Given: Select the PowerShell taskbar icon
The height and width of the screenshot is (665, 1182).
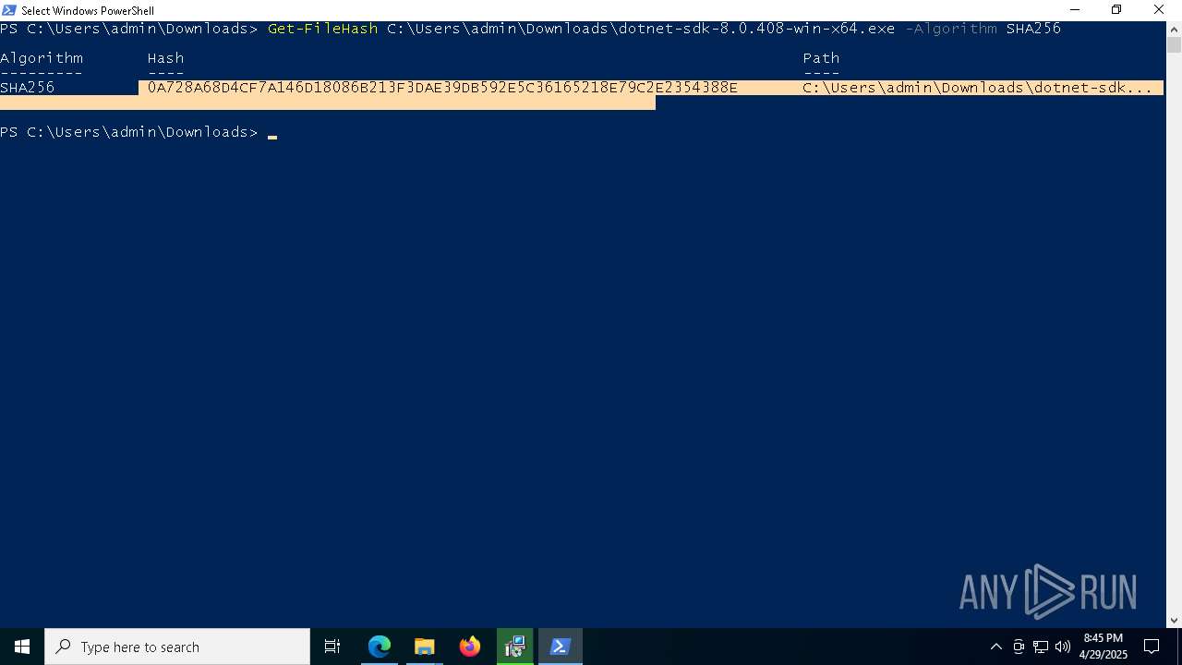Looking at the screenshot, I should tap(561, 647).
